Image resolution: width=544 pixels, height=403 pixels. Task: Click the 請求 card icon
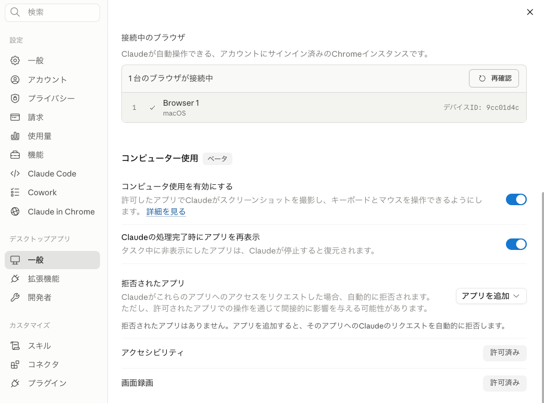coord(15,117)
